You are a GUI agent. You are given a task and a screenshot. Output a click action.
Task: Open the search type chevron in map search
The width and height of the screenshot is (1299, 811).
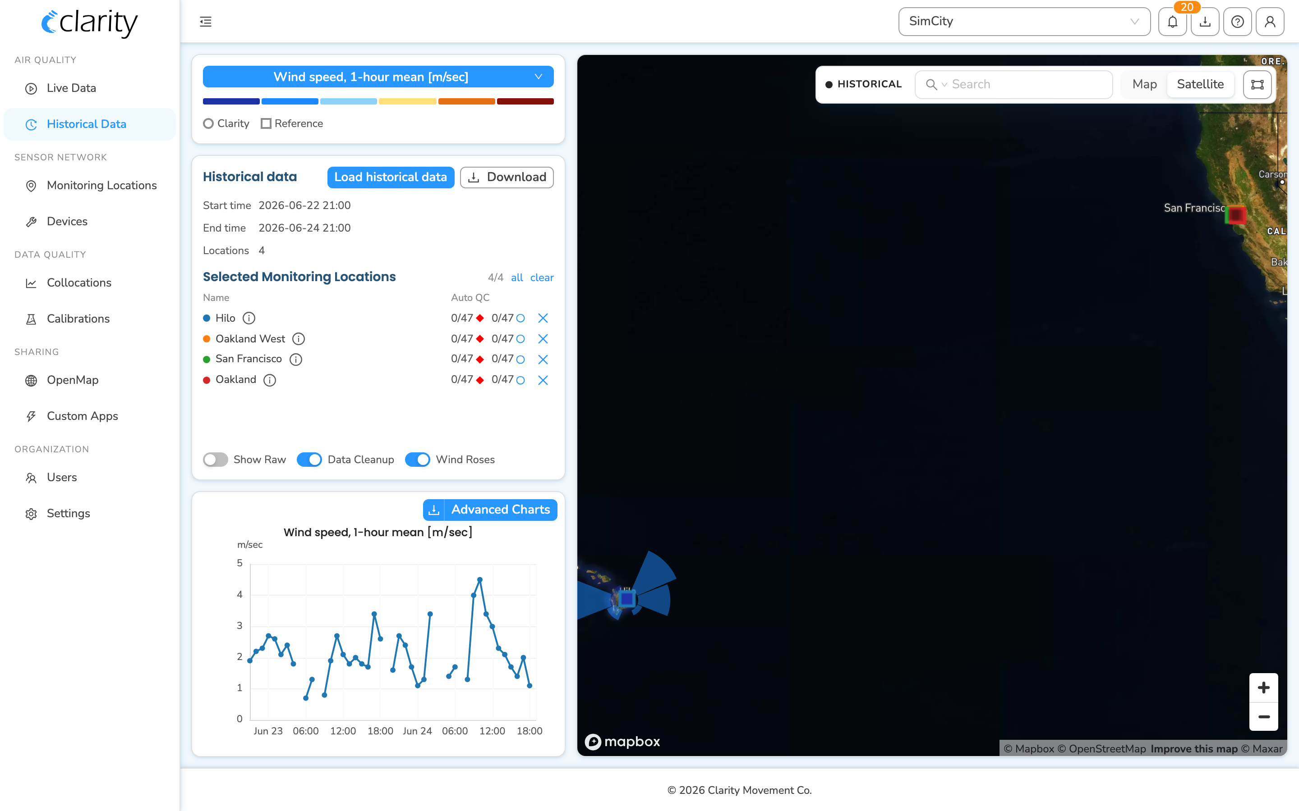[x=944, y=85]
